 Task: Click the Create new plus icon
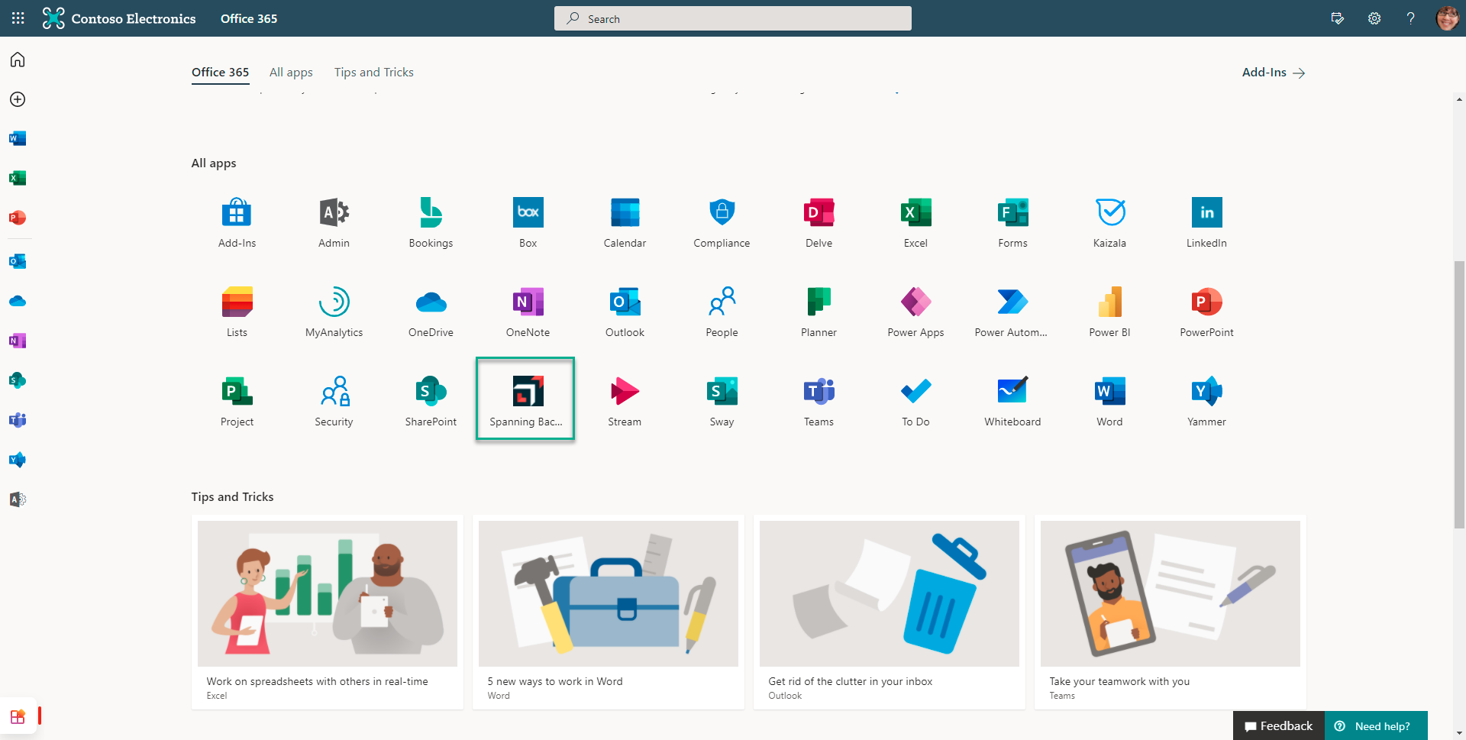18,99
